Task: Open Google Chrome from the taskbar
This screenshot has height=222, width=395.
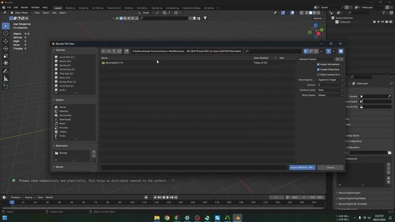Action: (167, 218)
